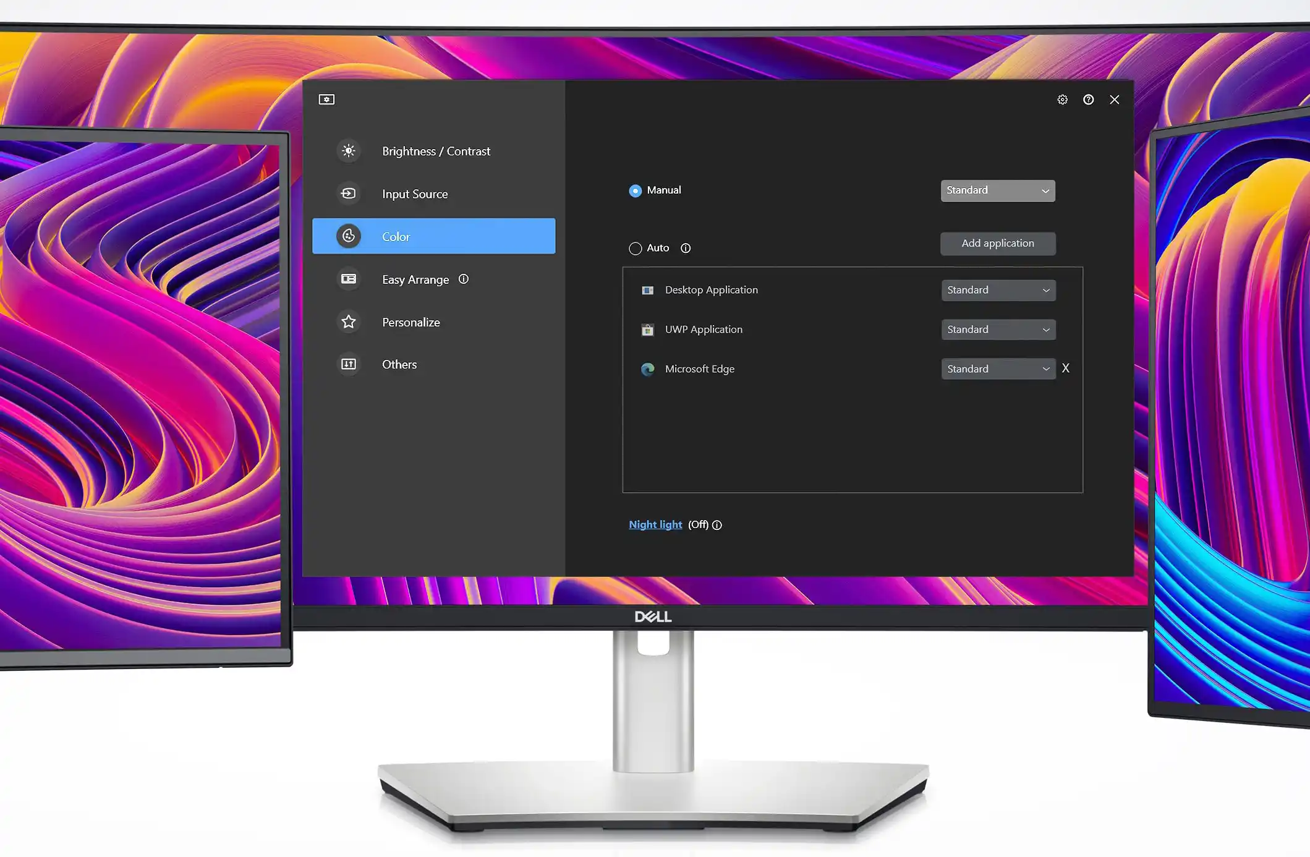The height and width of the screenshot is (857, 1310).
Task: Toggle Night light on
Action: coord(654,524)
